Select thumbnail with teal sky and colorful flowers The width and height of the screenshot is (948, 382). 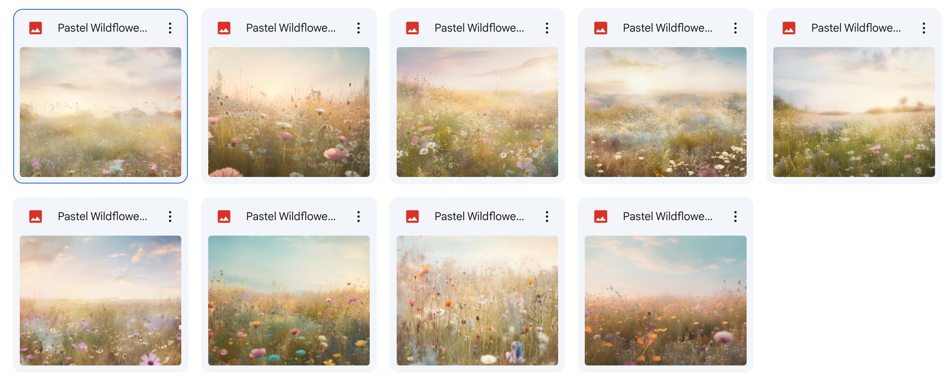[x=289, y=300]
